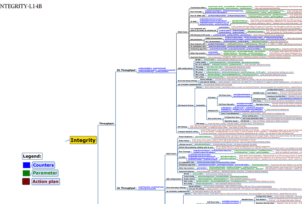Select the HW issues & Alarms node
This screenshot has height=204, width=302.
click(185, 105)
